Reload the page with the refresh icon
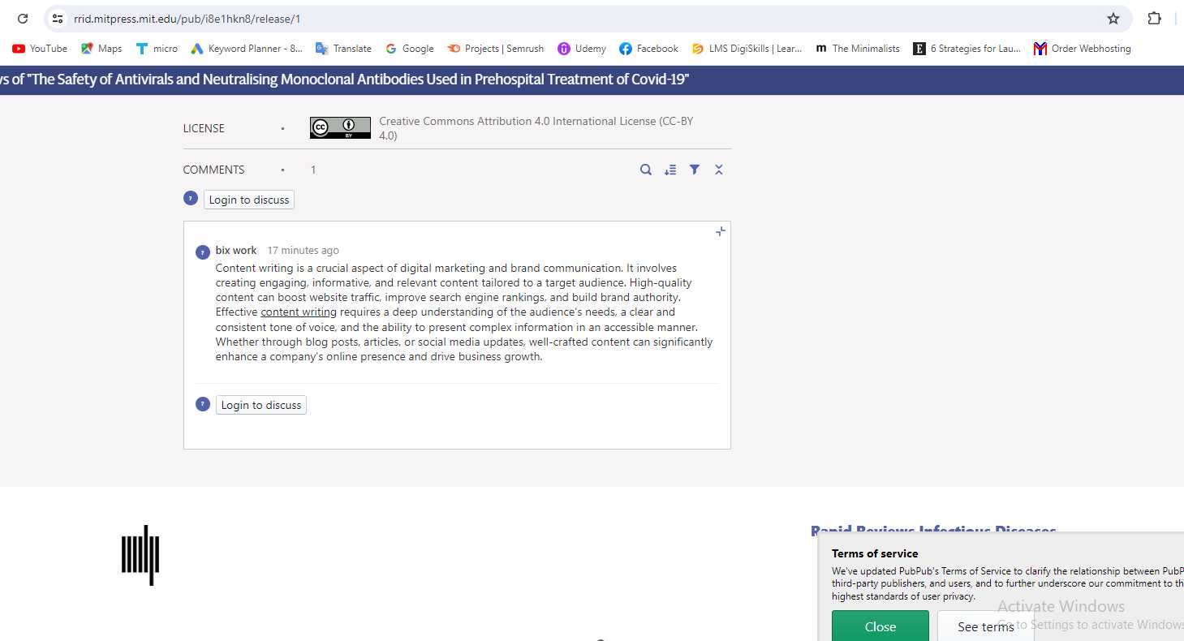The height and width of the screenshot is (641, 1184). (23, 19)
